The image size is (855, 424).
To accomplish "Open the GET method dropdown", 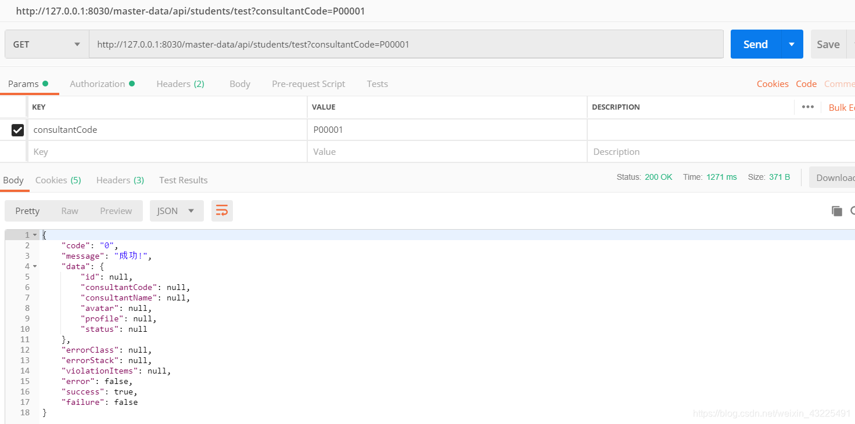I will [x=46, y=44].
